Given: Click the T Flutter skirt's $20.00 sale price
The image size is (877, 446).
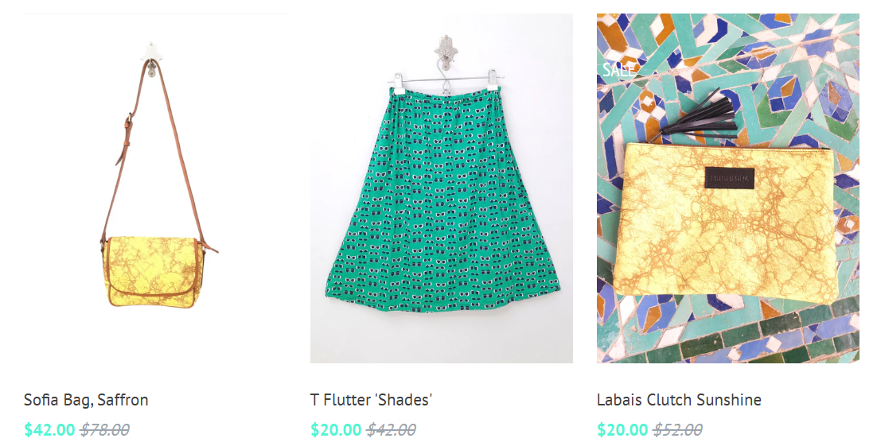Looking at the screenshot, I should (x=336, y=430).
